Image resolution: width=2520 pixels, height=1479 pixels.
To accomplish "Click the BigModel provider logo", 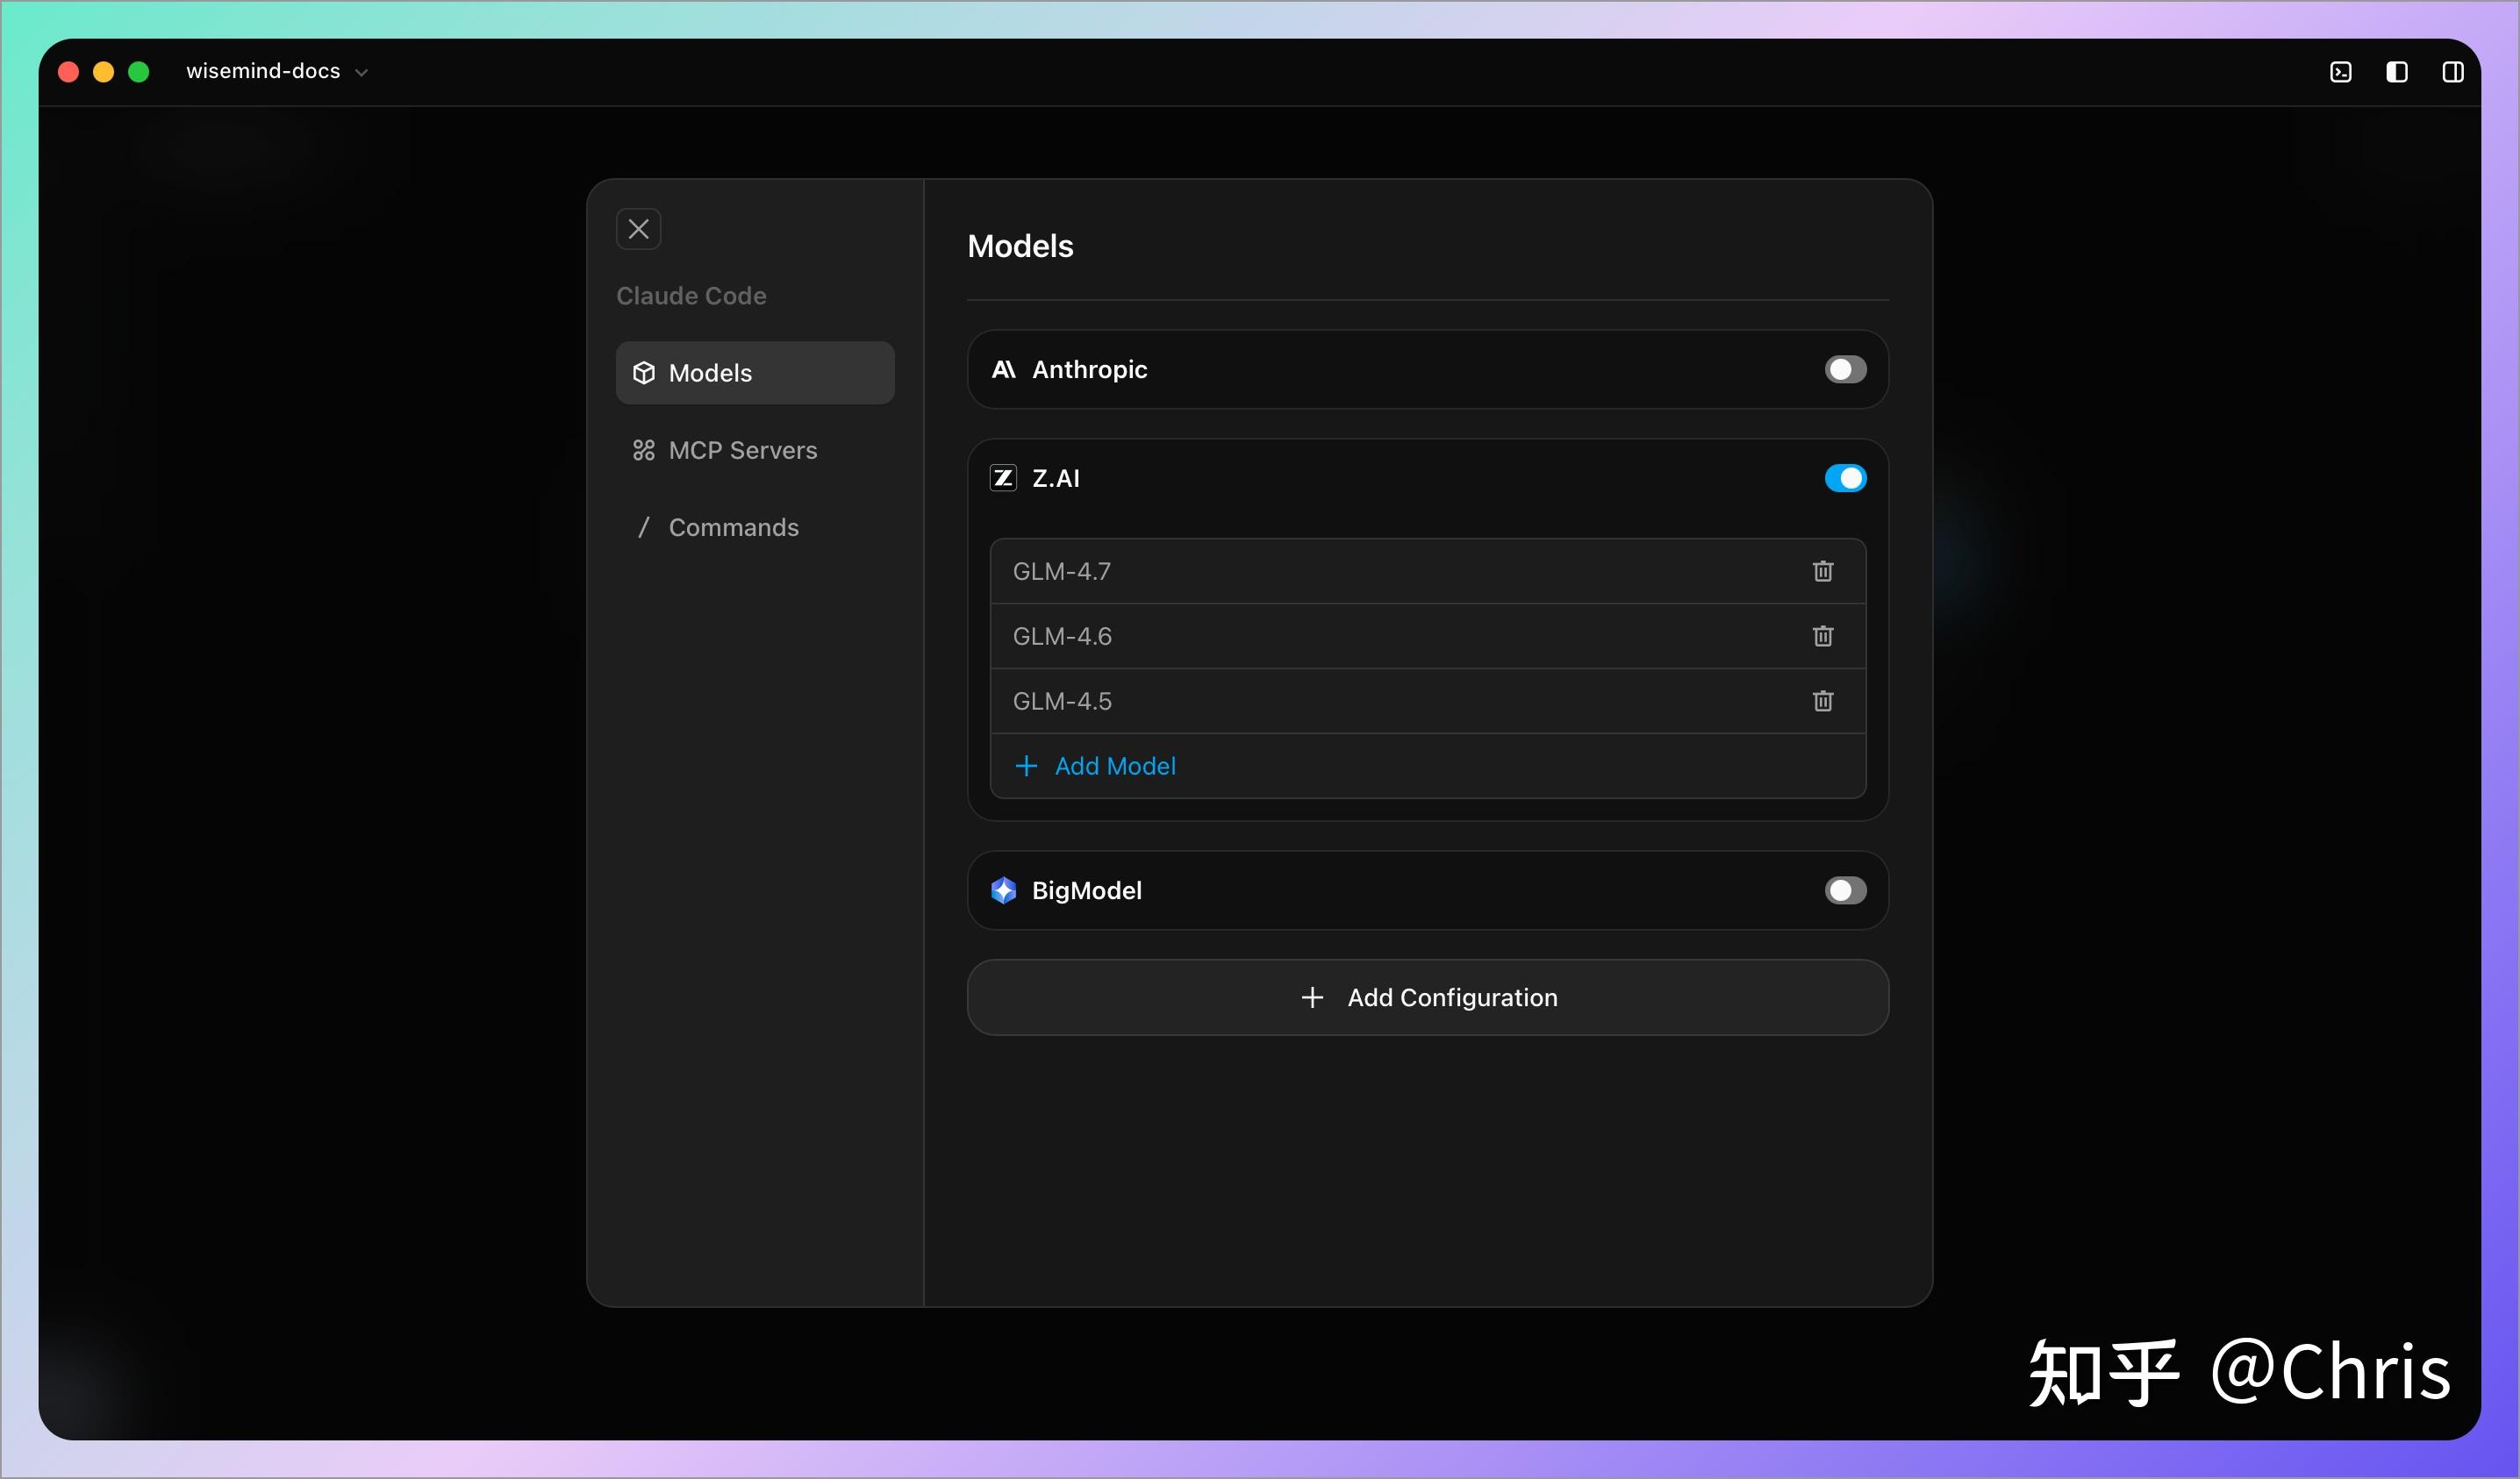I will pos(1003,890).
